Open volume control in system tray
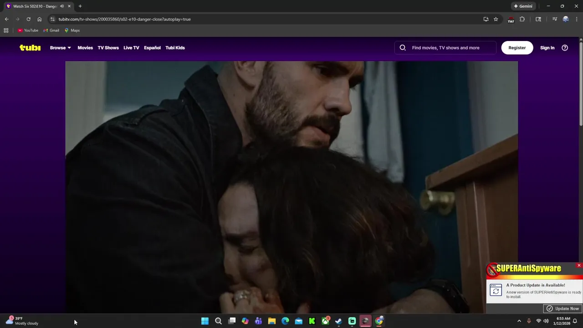This screenshot has height=328, width=583. point(546,321)
